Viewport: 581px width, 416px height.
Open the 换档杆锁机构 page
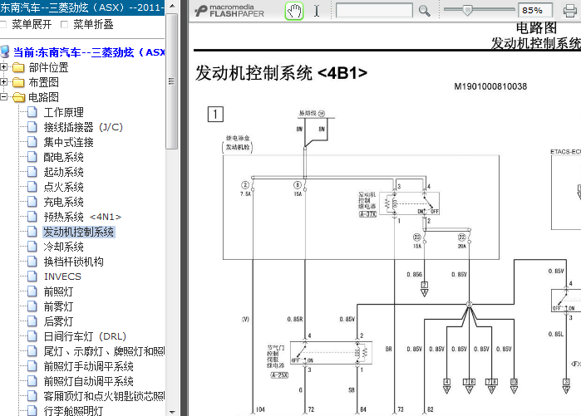pyautogui.click(x=73, y=262)
